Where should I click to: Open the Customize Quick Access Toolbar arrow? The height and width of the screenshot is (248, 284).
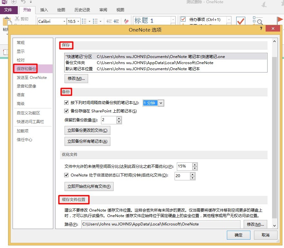pyautogui.click(x=31, y=2)
